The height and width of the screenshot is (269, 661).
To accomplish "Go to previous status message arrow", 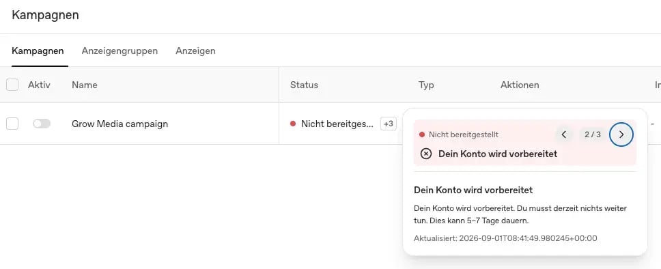I will pyautogui.click(x=564, y=134).
